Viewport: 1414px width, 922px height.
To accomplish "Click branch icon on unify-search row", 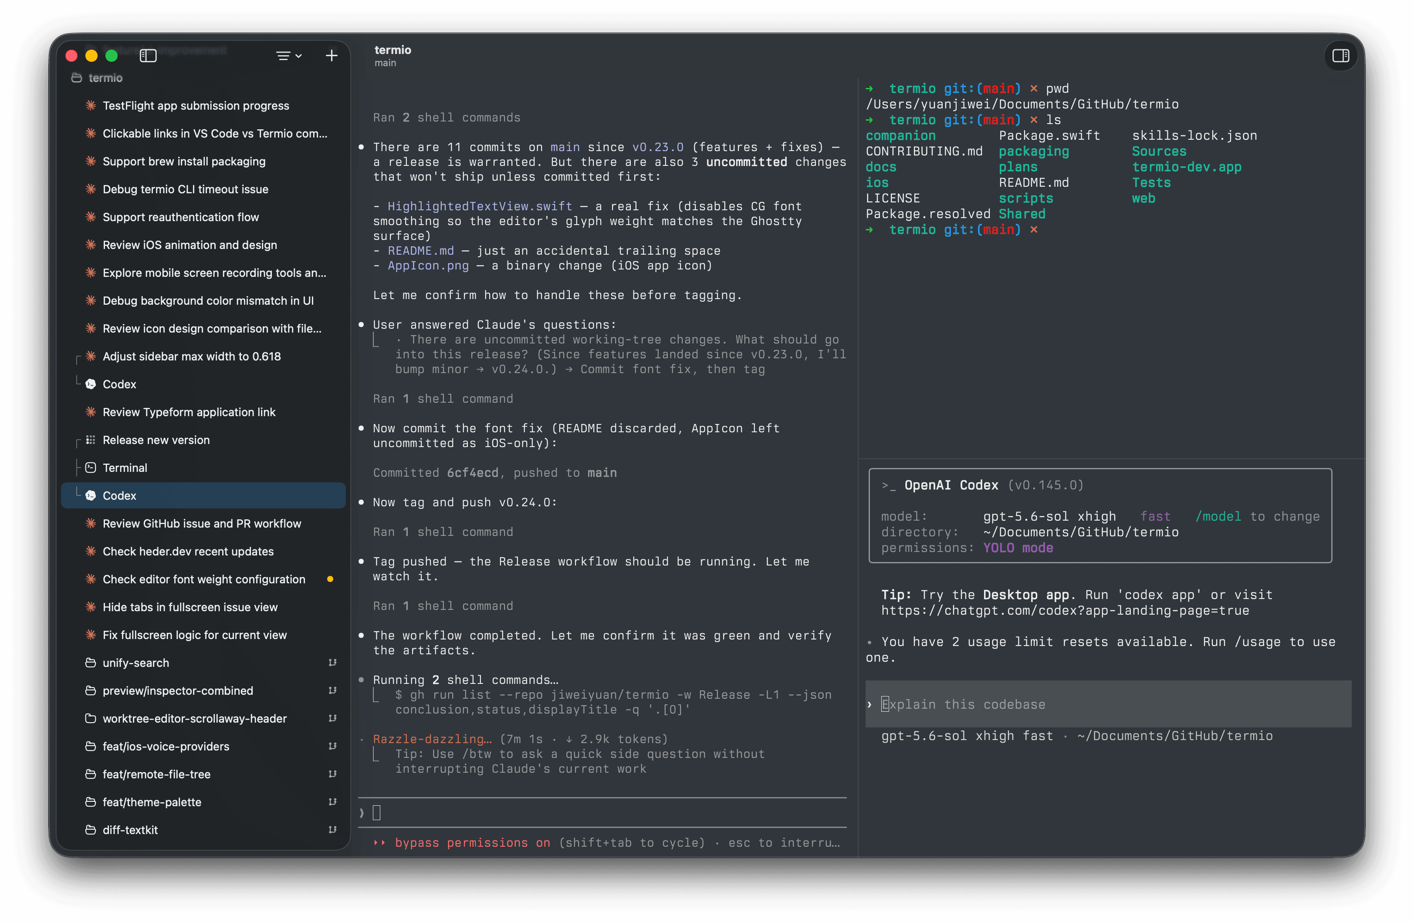I will click(333, 663).
